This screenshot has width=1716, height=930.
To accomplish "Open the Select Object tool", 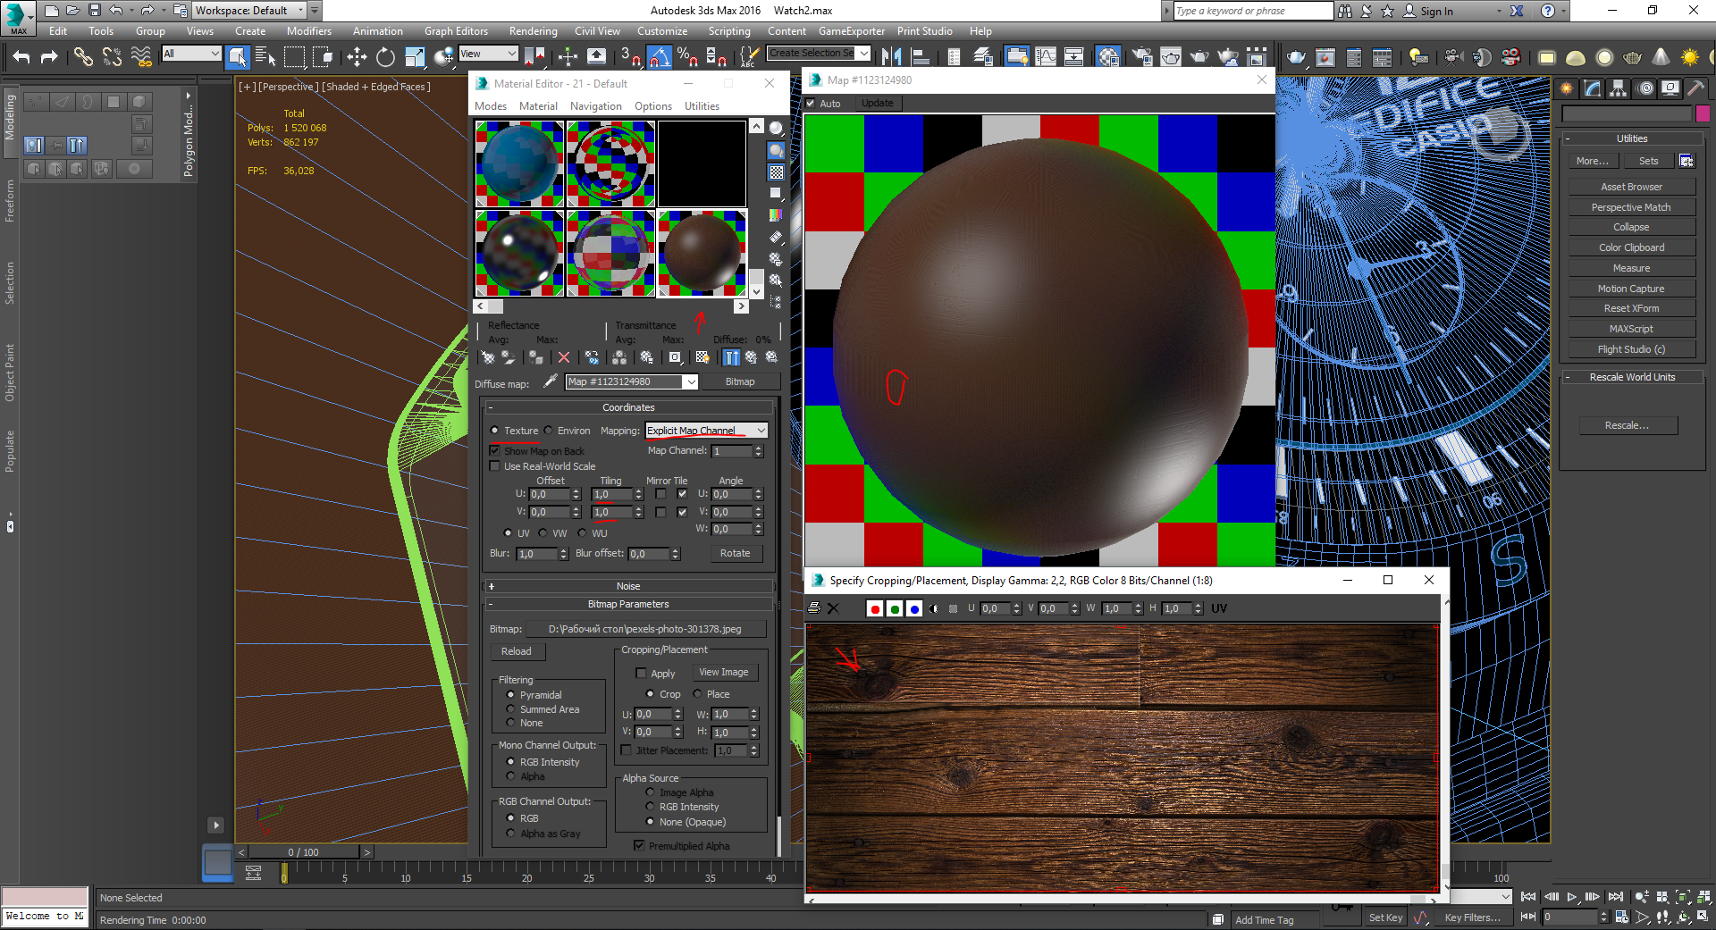I will [237, 57].
